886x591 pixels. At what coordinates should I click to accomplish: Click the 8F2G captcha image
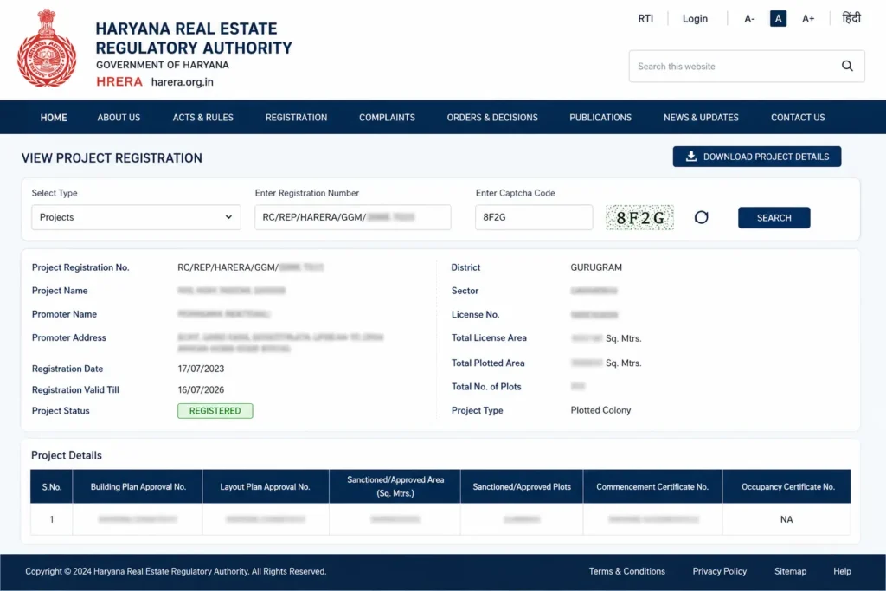tap(639, 217)
